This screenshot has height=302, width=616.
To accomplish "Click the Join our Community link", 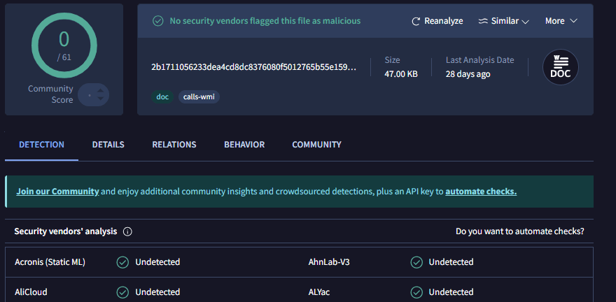I will (57, 192).
